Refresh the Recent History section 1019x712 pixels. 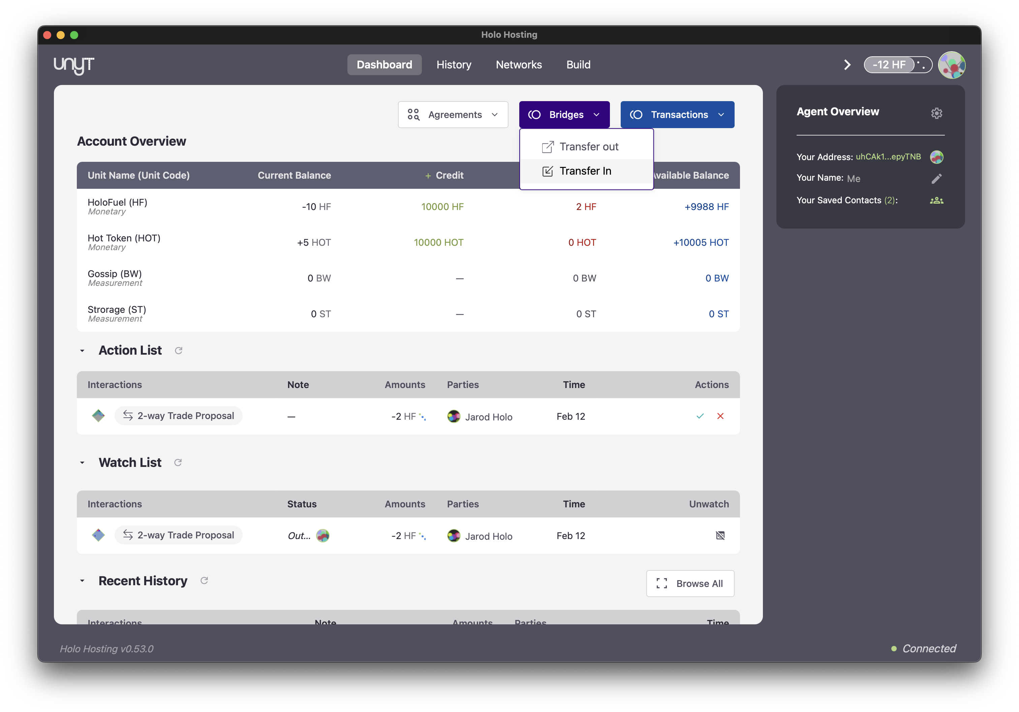(204, 581)
